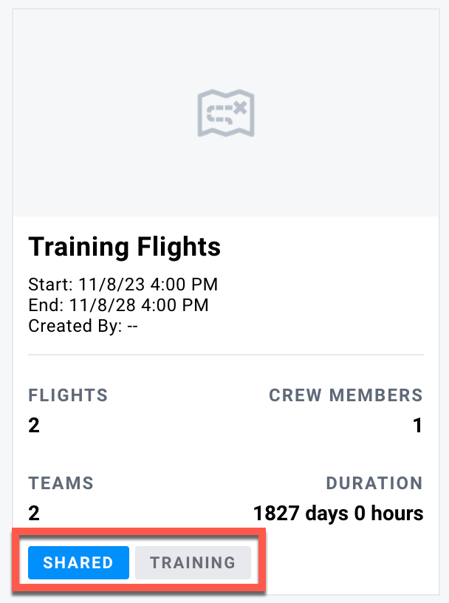Click the 1827 days 0 hours value

click(338, 514)
